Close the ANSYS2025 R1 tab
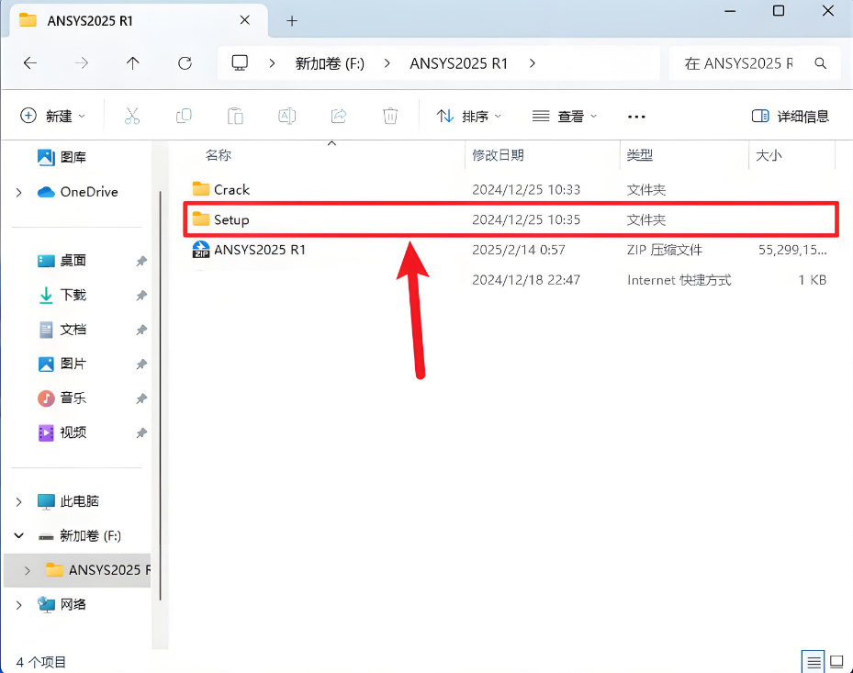 pos(245,20)
